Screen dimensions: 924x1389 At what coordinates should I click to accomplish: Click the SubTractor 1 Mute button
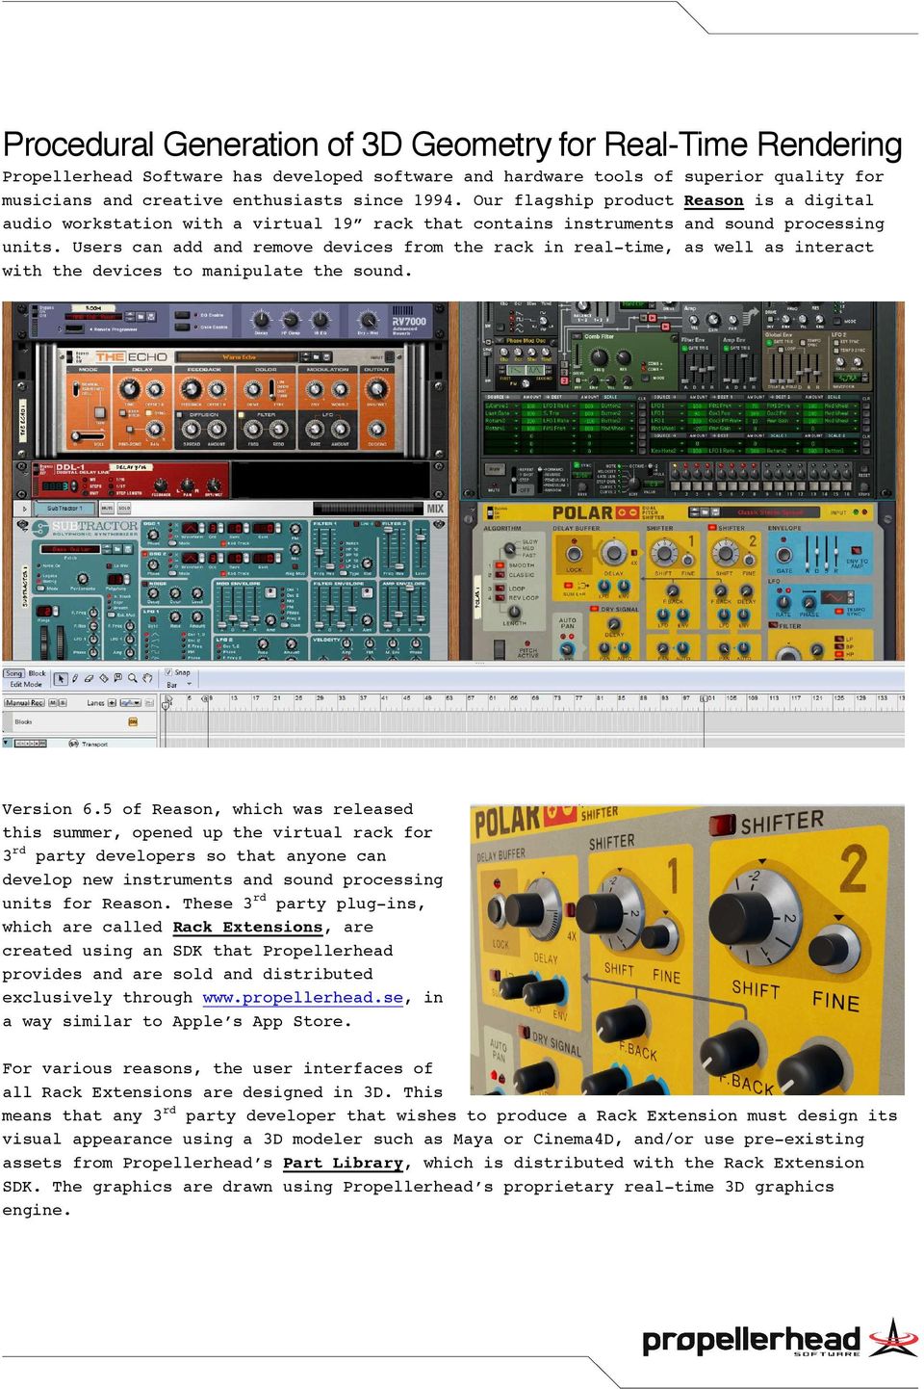coord(107,508)
